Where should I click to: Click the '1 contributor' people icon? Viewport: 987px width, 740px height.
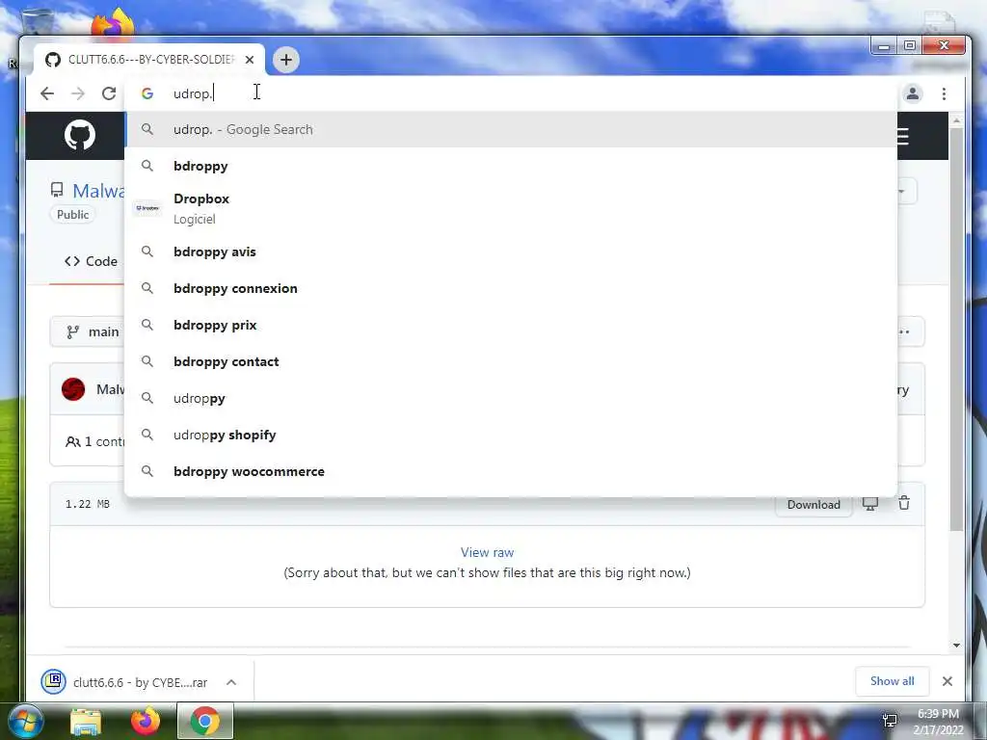73,441
